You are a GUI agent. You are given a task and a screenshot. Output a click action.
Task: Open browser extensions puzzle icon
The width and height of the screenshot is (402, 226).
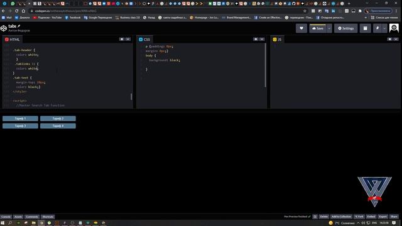360,11
